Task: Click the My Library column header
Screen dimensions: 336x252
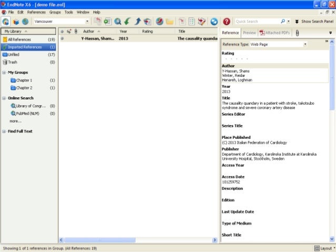Action: coord(28,31)
